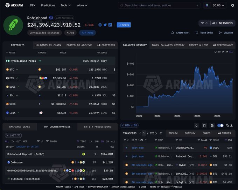Image resolution: width=238 pixels, height=190 pixels.
Task: Open the Tools dropdown menu
Action: pyautogui.click(x=65, y=5)
